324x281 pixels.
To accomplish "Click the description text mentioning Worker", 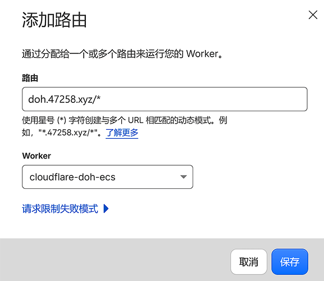I will 122,54.
